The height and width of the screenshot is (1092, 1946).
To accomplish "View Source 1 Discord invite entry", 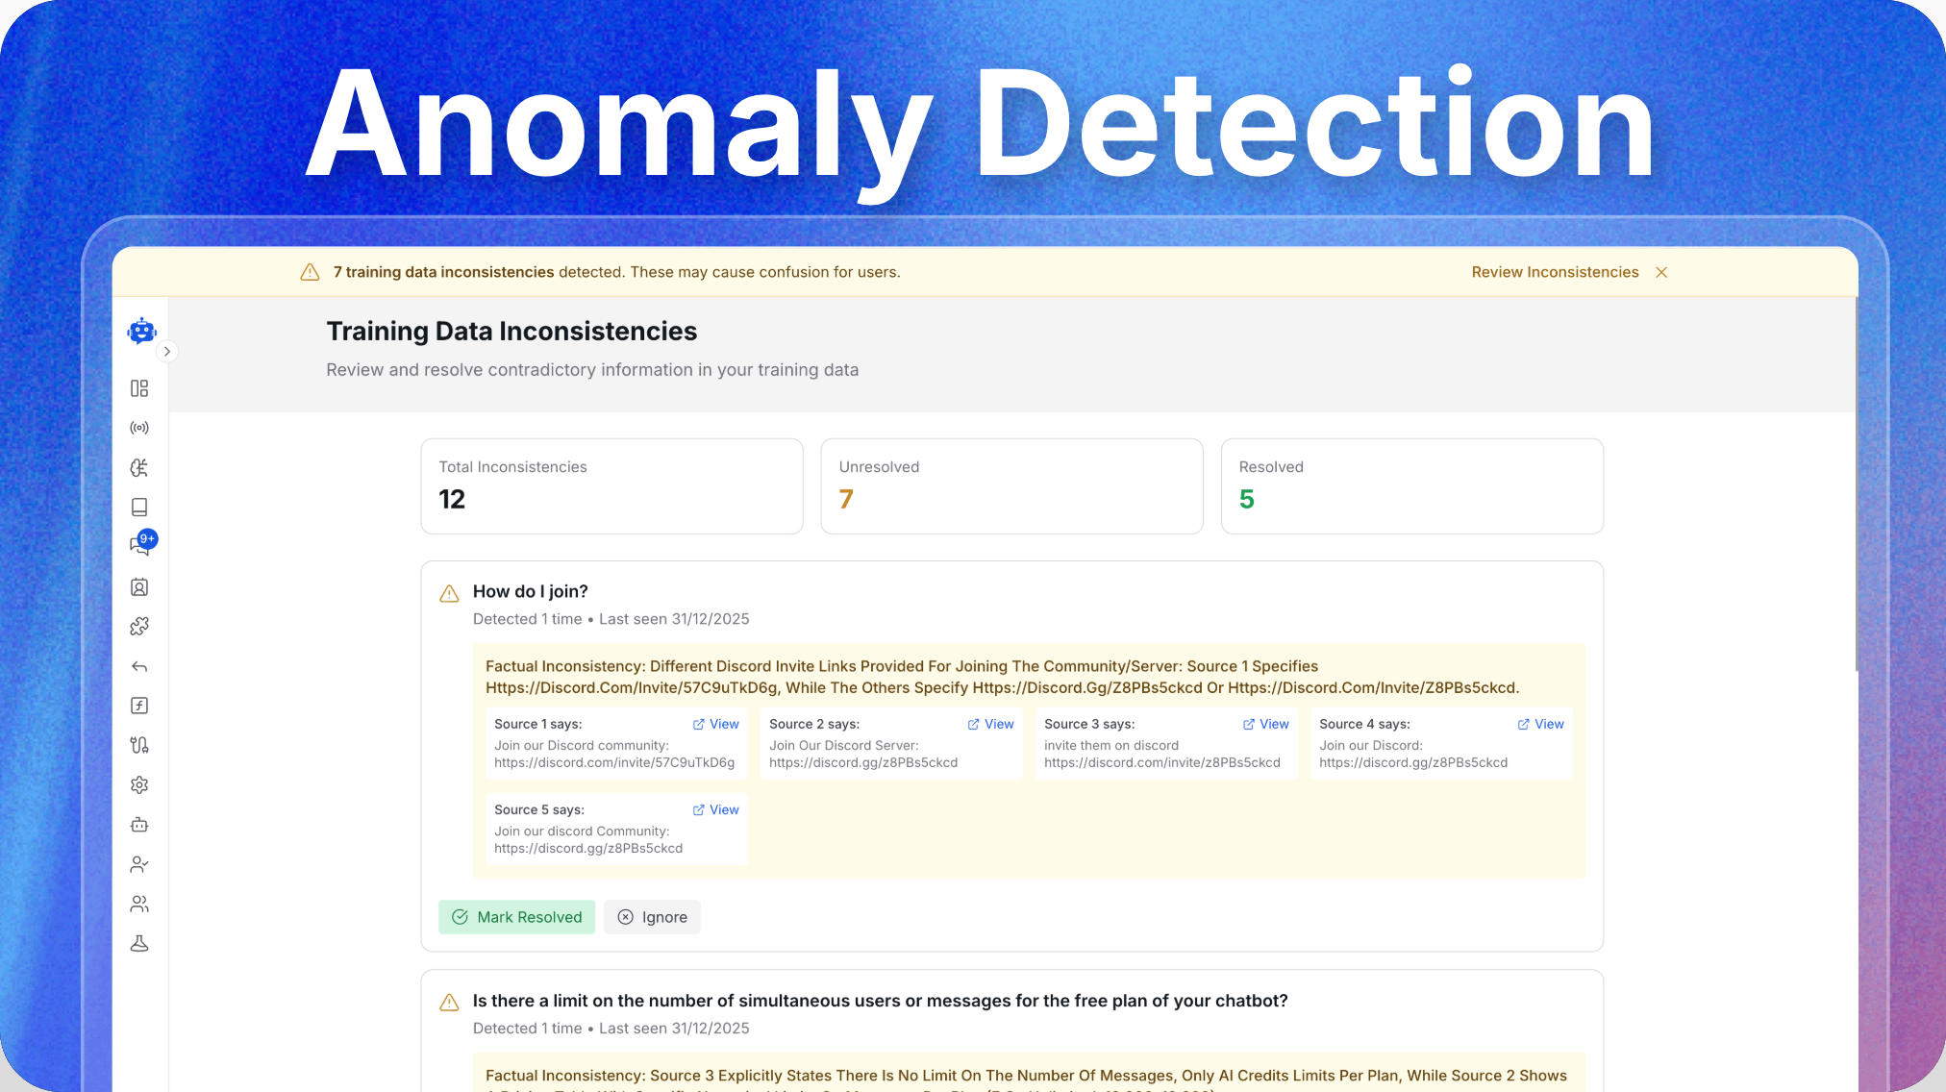I will click(715, 724).
